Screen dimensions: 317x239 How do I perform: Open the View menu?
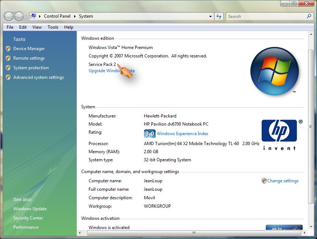[37, 27]
